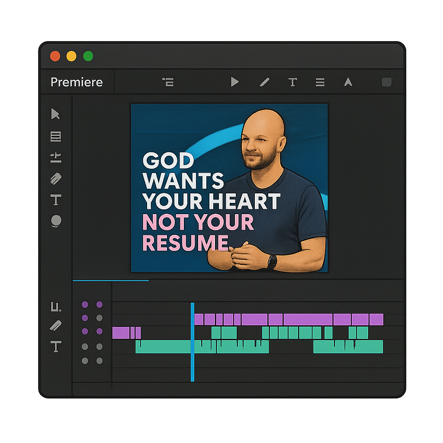Click the blue playhead in the timeline

click(x=193, y=342)
